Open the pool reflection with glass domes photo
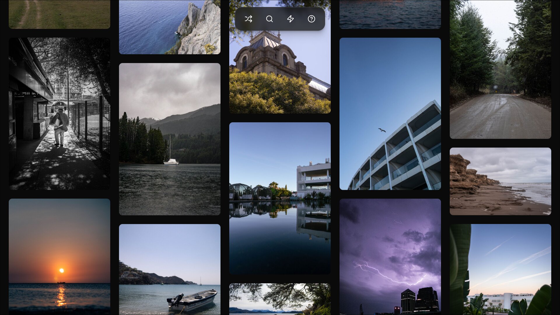The image size is (560, 315). pyautogui.click(x=280, y=201)
